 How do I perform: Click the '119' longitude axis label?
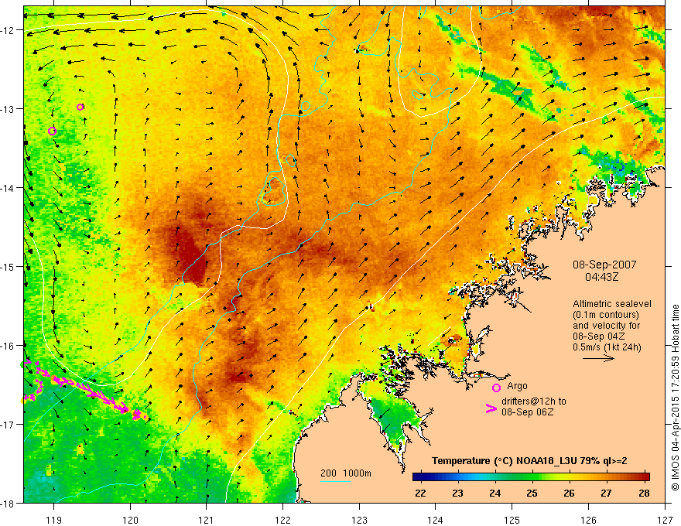click(53, 520)
